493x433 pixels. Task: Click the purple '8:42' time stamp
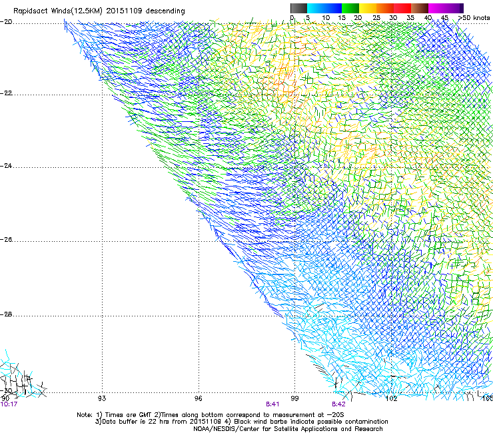(x=338, y=404)
